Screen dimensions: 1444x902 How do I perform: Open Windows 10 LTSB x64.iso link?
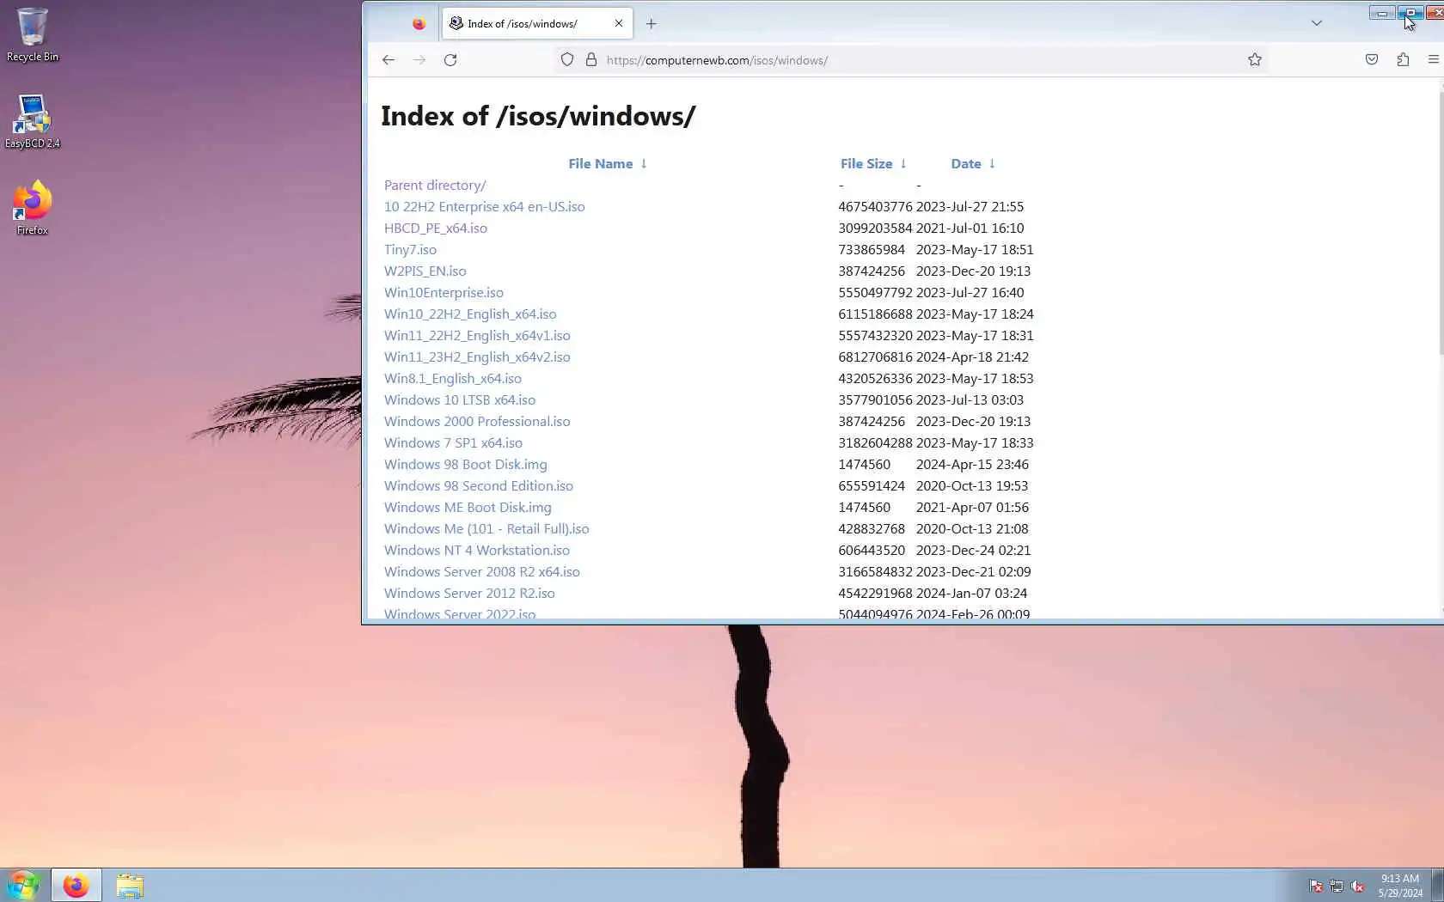click(x=460, y=400)
